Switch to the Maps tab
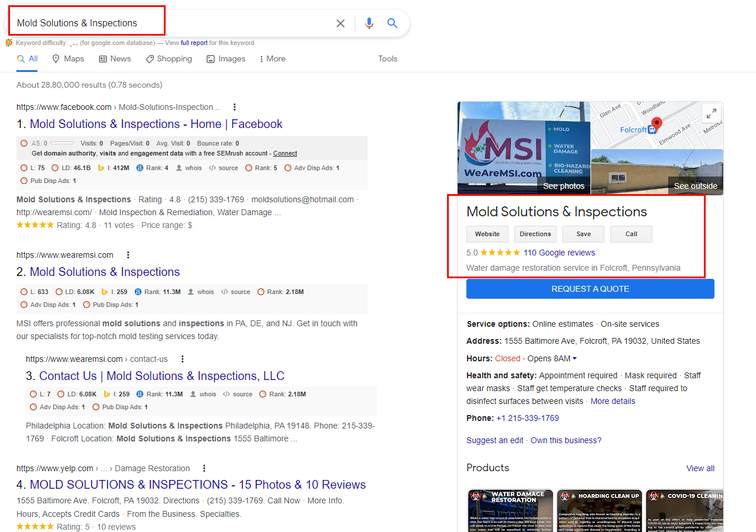This screenshot has width=756, height=532. (x=68, y=58)
